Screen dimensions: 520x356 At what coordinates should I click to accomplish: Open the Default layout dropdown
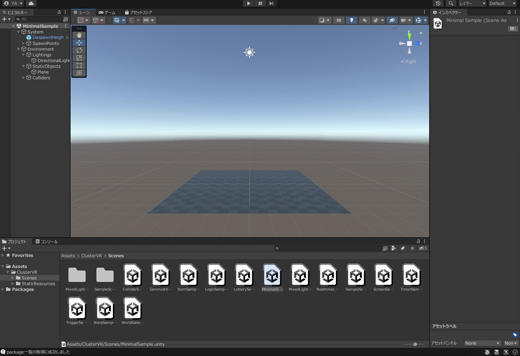point(502,4)
